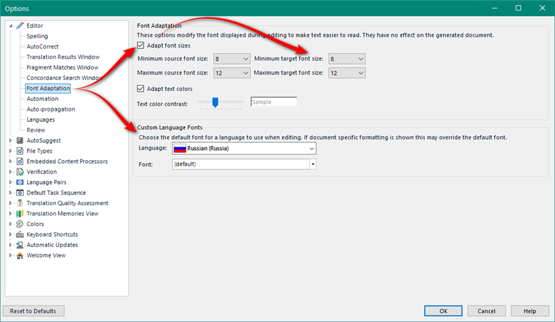Click the OK button
Screen dimensions: 555x322
point(443,311)
